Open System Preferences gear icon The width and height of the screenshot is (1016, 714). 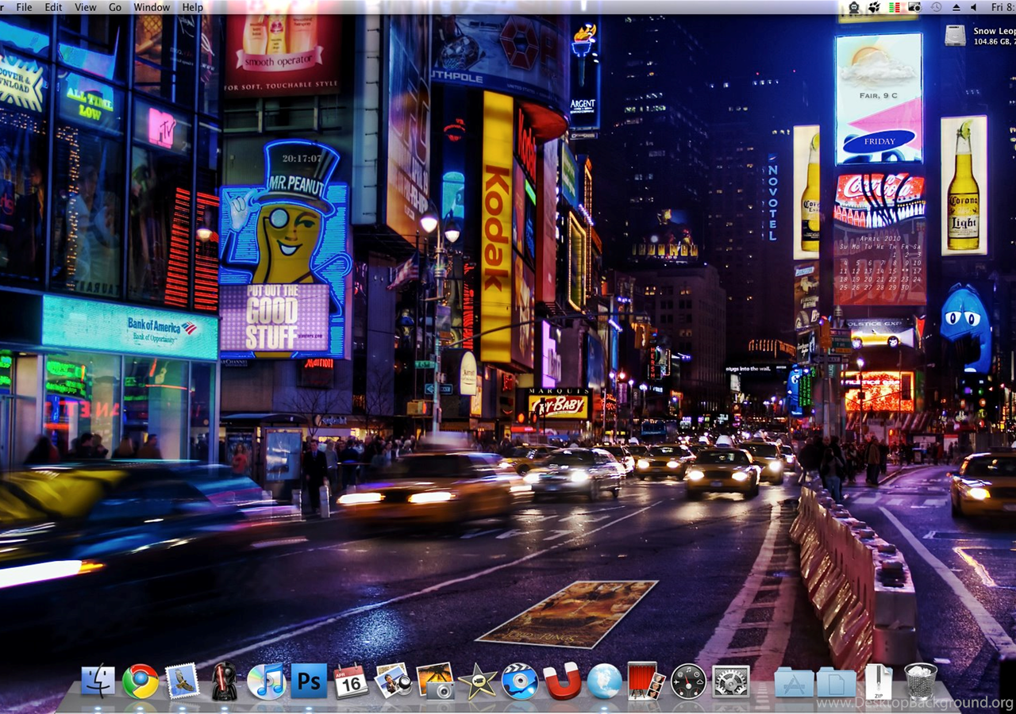point(731,681)
